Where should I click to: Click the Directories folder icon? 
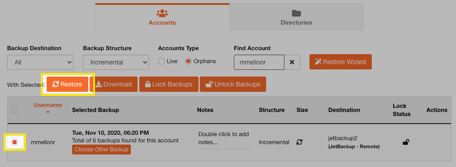(297, 13)
